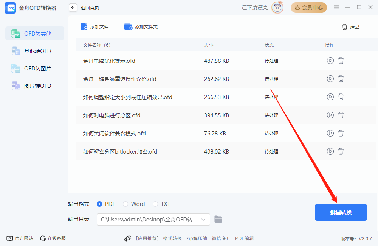The height and width of the screenshot is (246, 378).
Task: Click the size value 487.58 KB
Action: pyautogui.click(x=217, y=61)
